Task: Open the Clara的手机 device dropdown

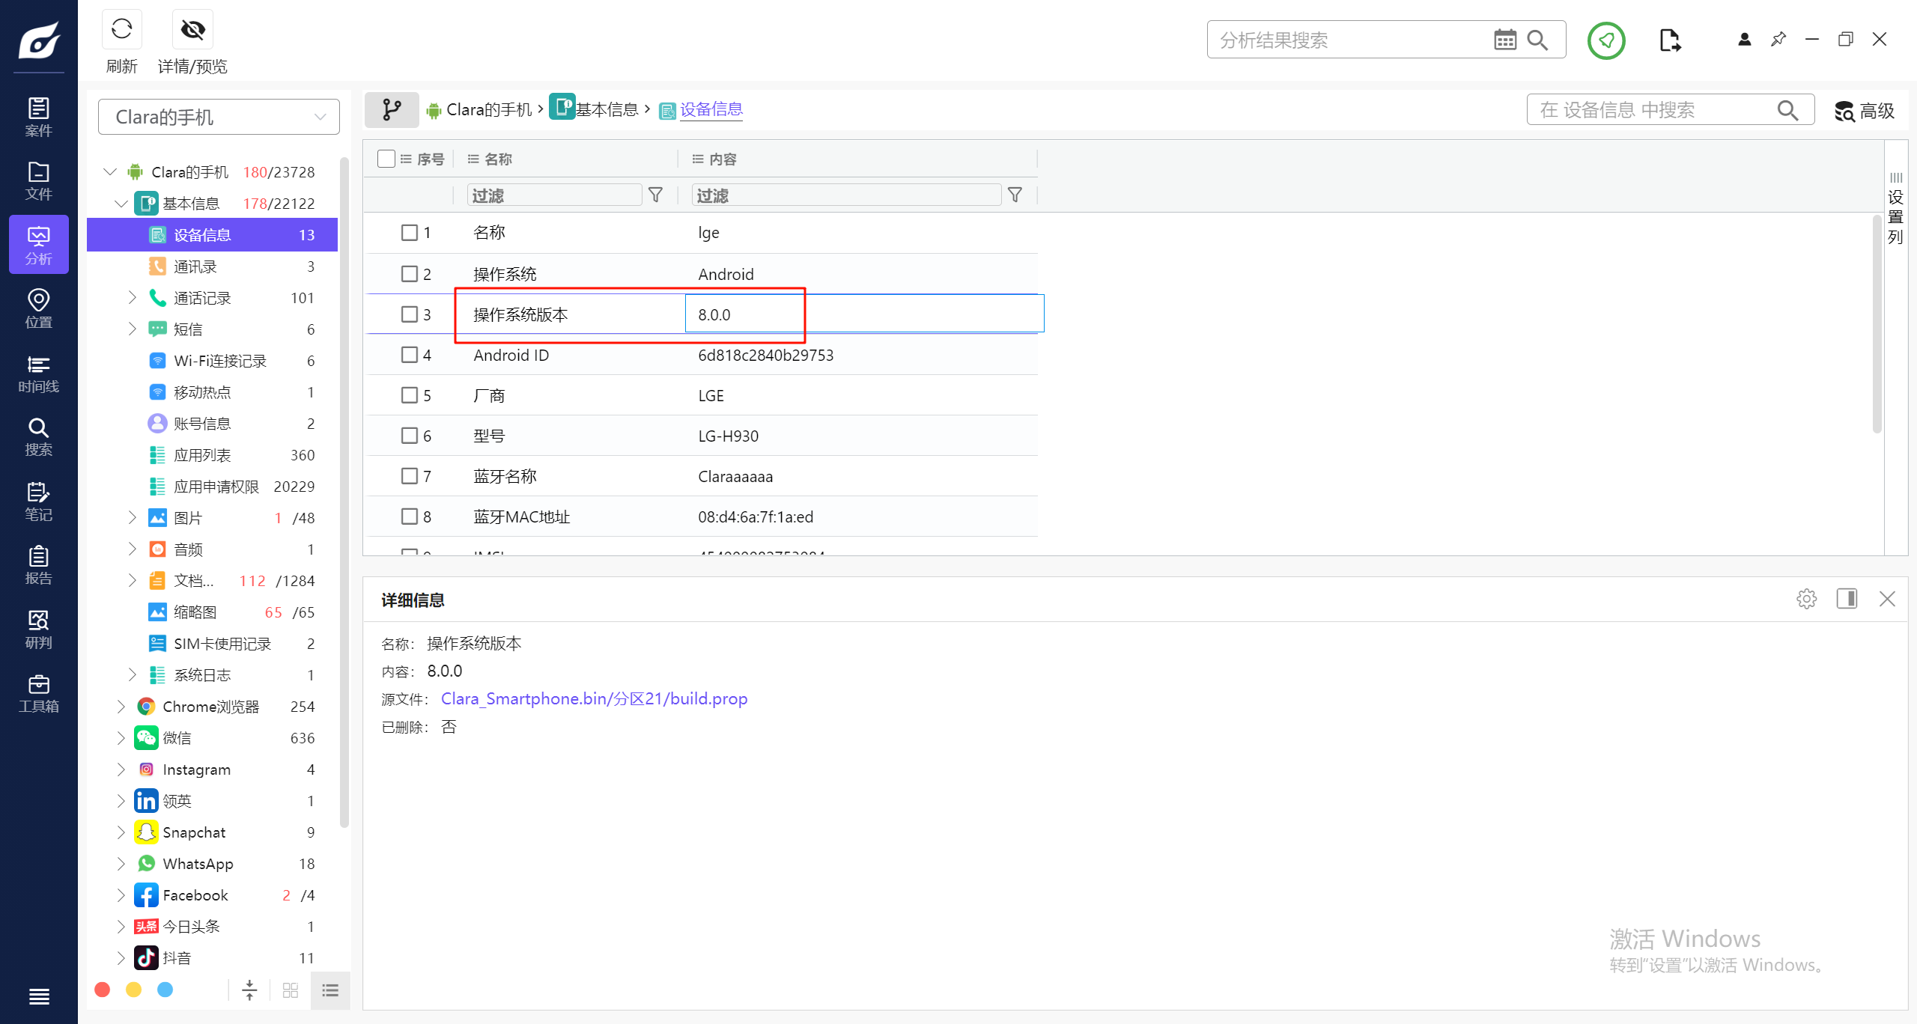Action: click(x=219, y=117)
